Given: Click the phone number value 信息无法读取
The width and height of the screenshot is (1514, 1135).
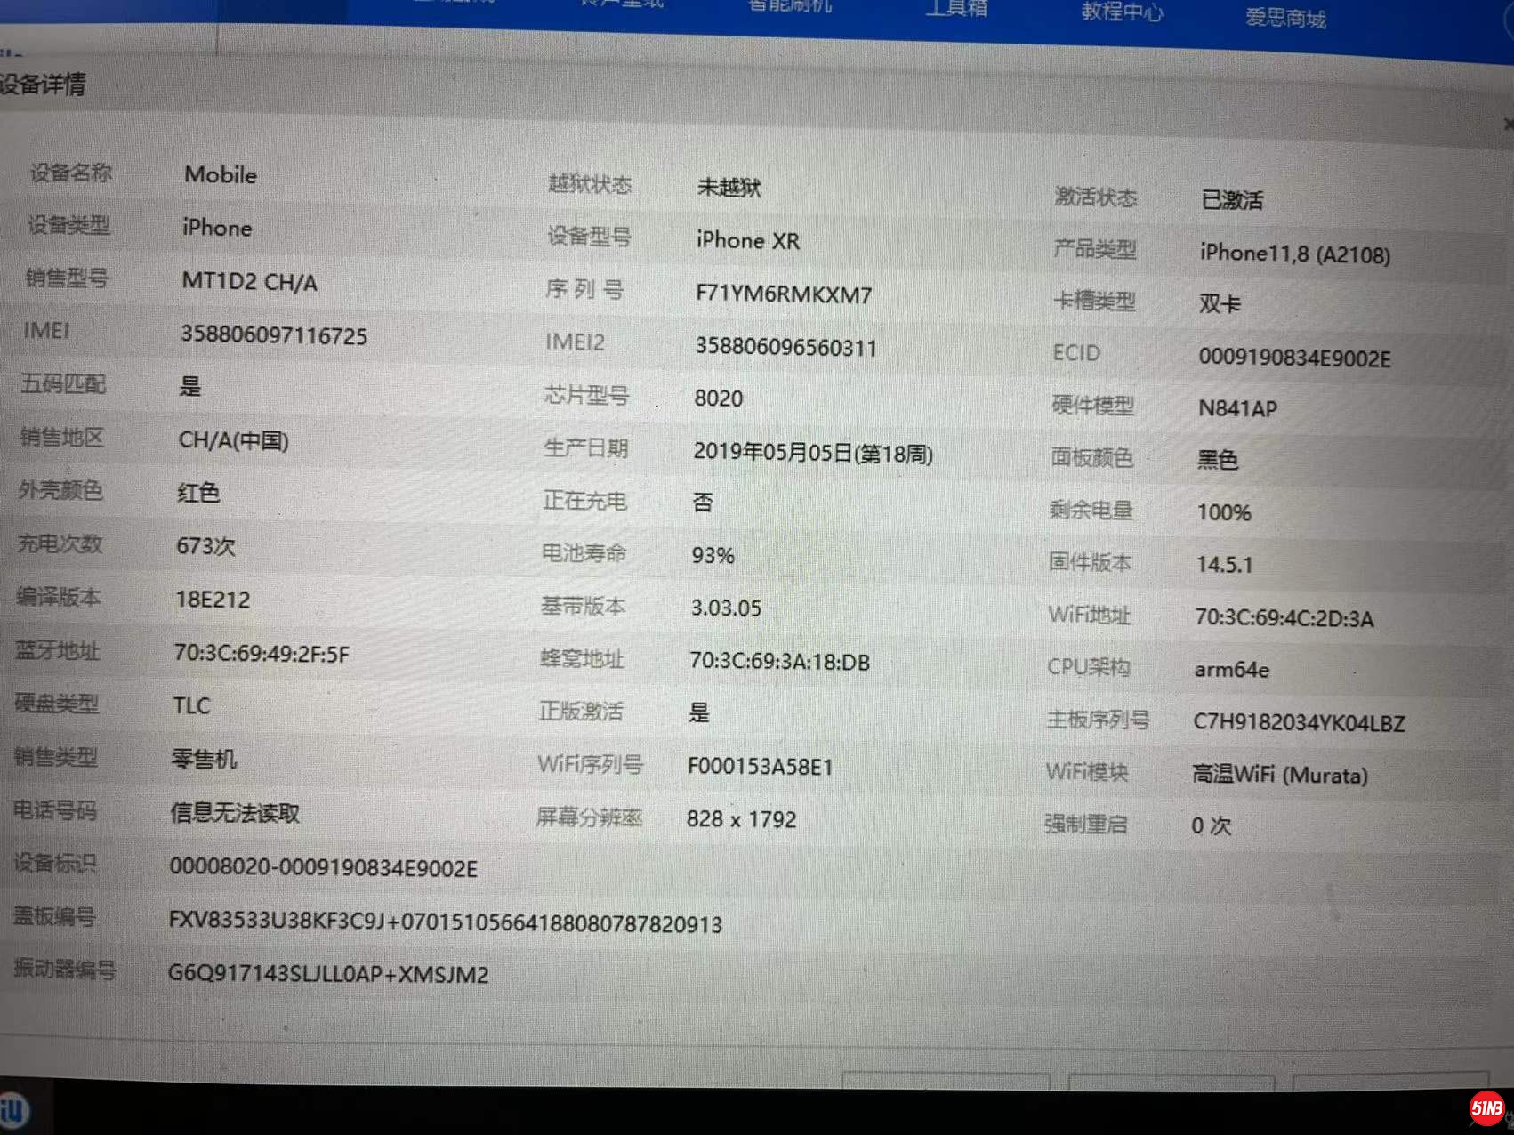Looking at the screenshot, I should 235,813.
